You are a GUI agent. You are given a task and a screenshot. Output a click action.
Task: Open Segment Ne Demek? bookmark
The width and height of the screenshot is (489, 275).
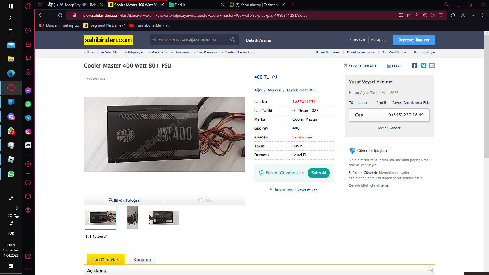pyautogui.click(x=104, y=25)
